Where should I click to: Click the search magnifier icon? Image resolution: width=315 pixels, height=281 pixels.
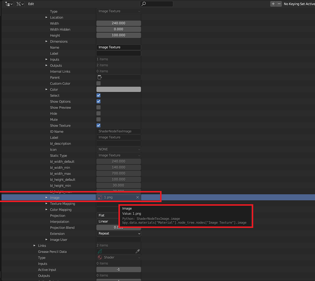tap(144, 4)
